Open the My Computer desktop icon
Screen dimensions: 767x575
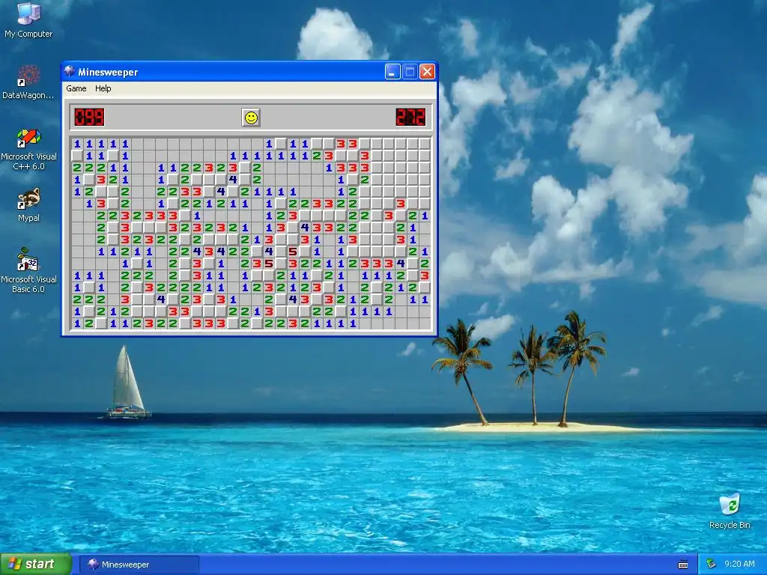tap(28, 20)
